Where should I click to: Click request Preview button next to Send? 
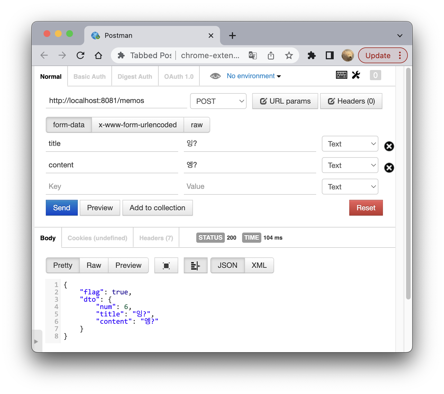point(100,208)
